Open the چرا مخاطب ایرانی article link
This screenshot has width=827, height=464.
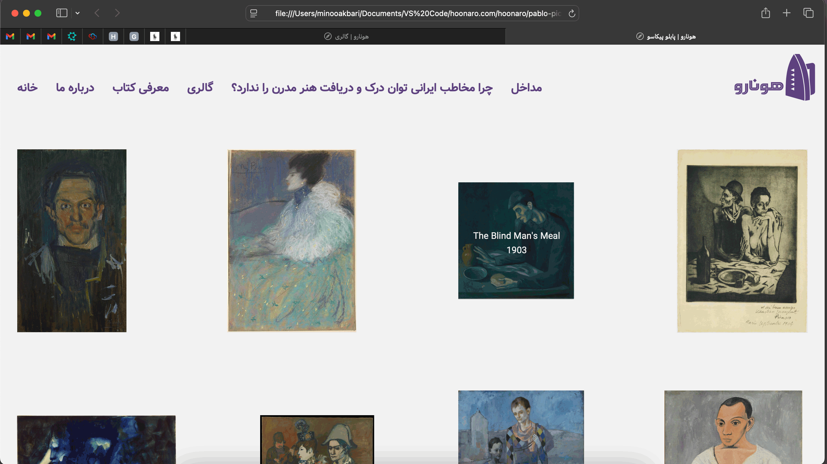(362, 87)
